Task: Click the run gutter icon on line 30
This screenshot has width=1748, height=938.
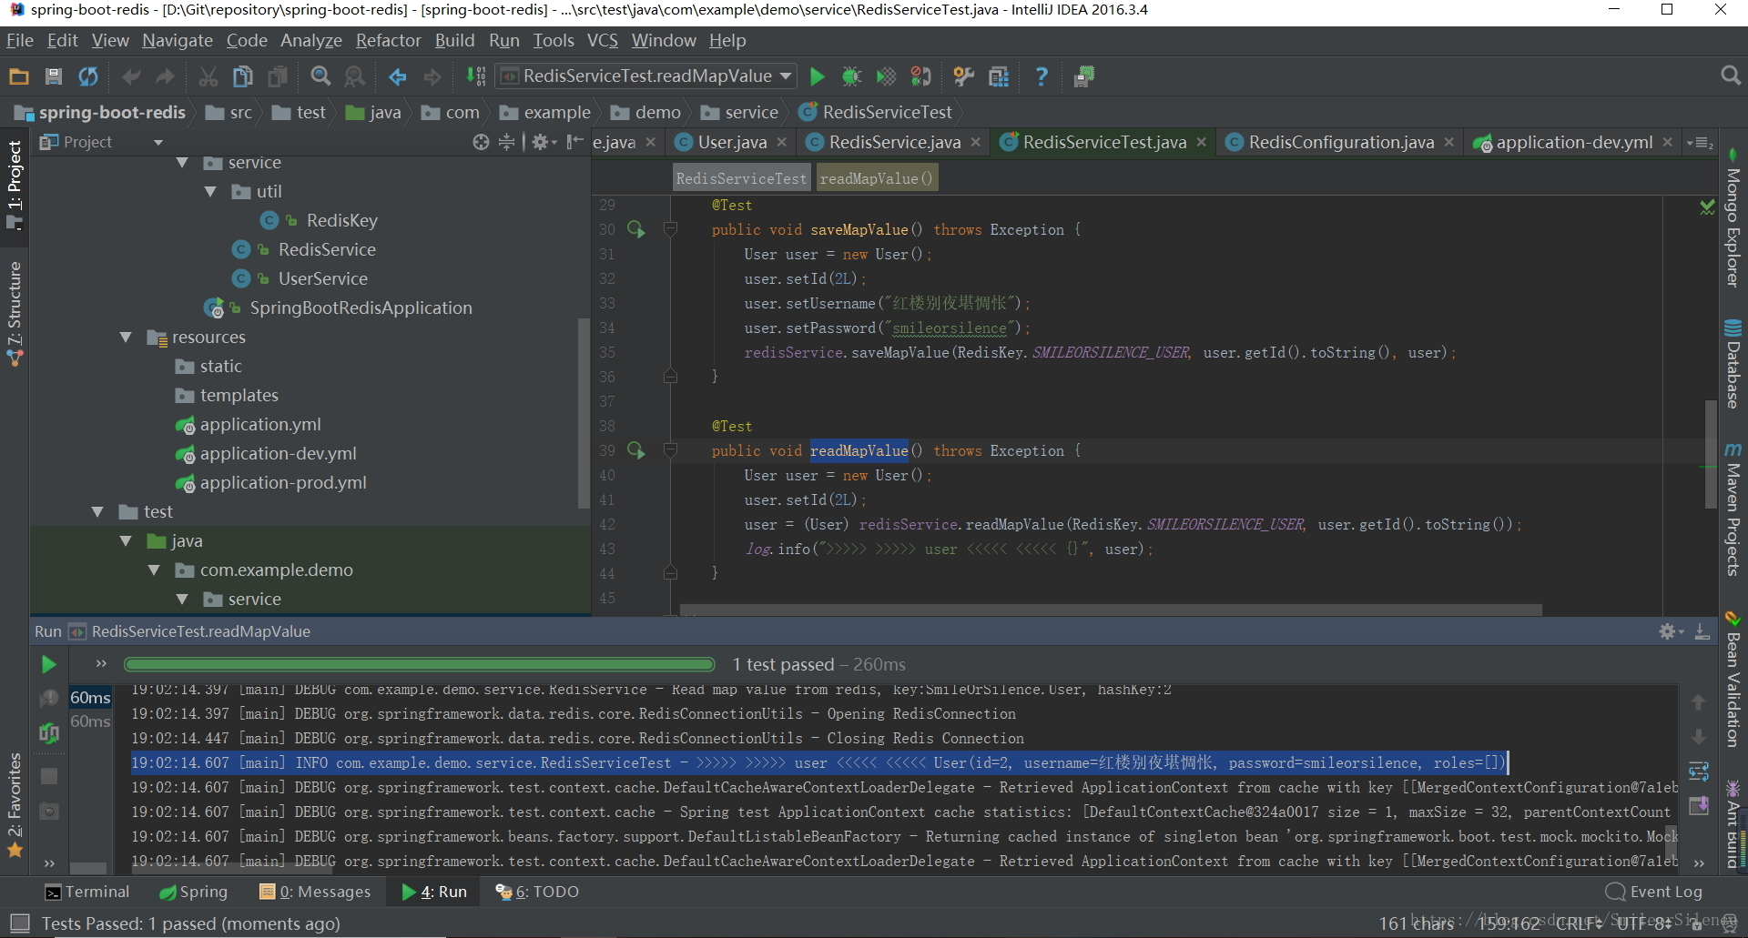Action: coord(635,229)
